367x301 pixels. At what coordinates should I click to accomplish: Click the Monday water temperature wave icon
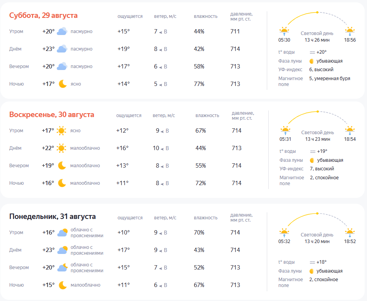pos(312,262)
